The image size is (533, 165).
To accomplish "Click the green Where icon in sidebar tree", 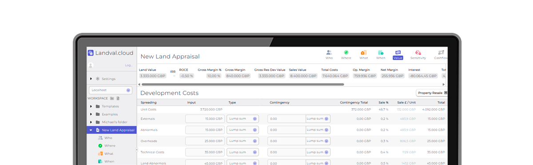I will pos(100,145).
